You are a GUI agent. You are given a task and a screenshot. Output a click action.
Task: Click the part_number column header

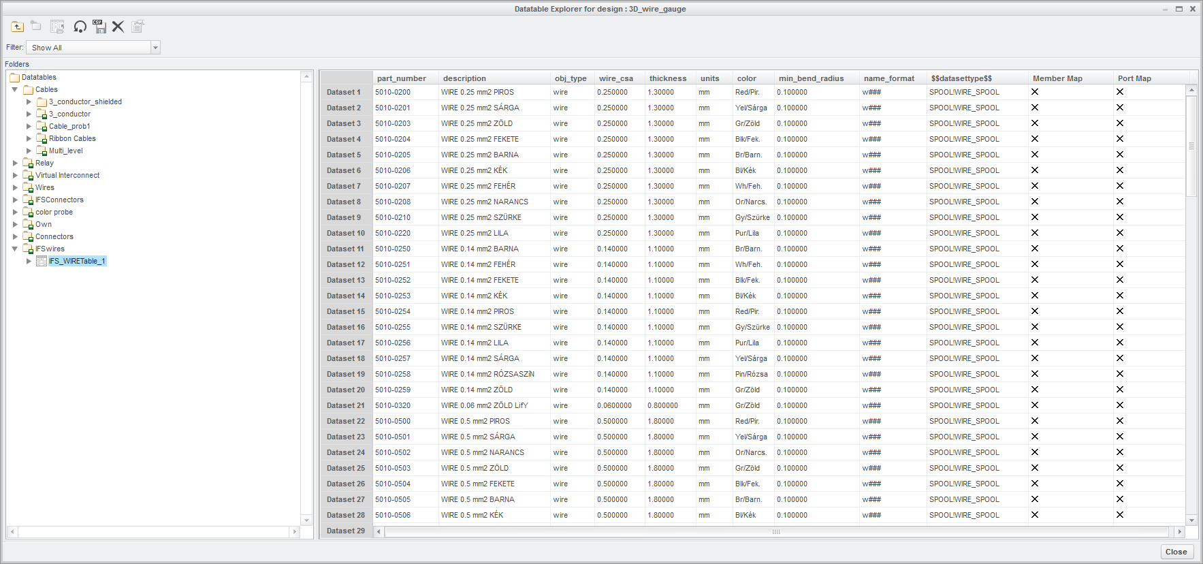coord(406,78)
